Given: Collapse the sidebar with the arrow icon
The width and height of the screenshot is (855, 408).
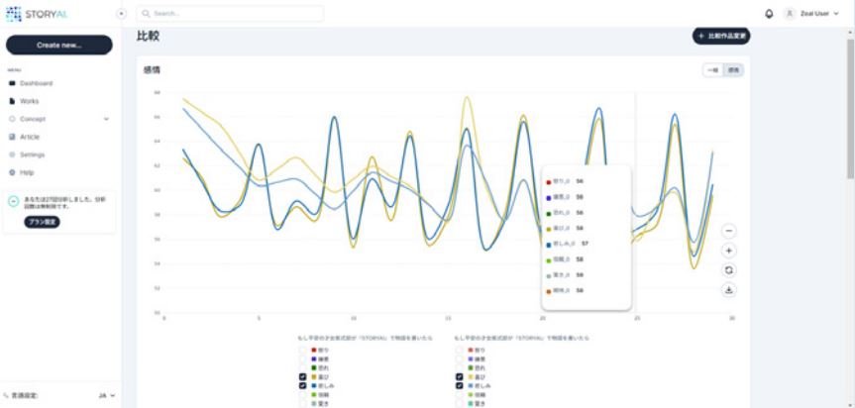Looking at the screenshot, I should 122,14.
